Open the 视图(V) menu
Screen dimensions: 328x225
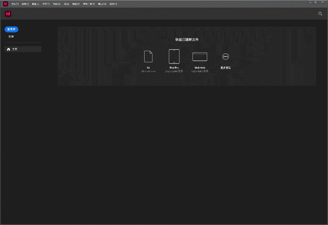coord(76,4)
